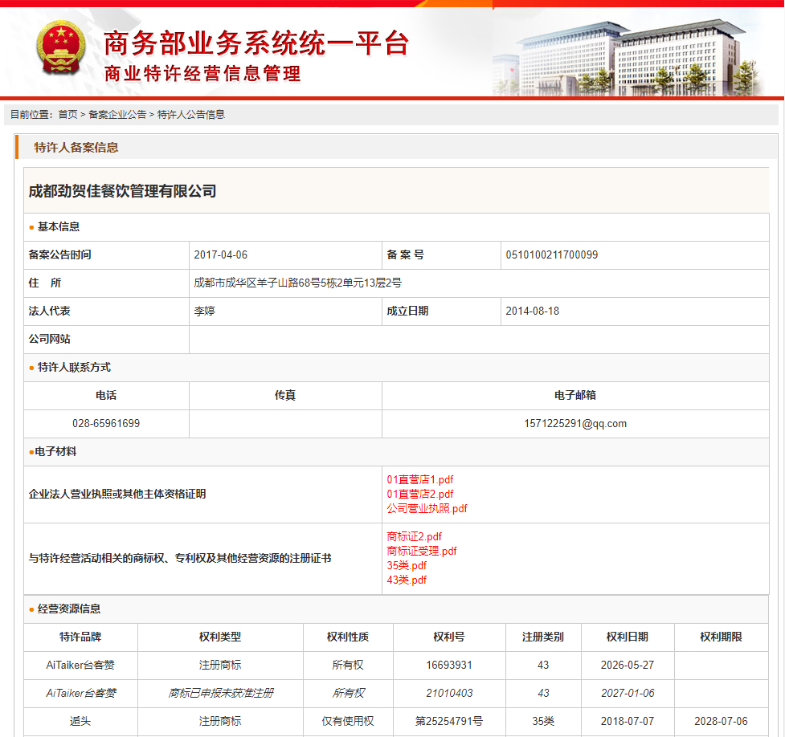The image size is (785, 737).
Task: Click the rights number 16693931
Action: (449, 665)
